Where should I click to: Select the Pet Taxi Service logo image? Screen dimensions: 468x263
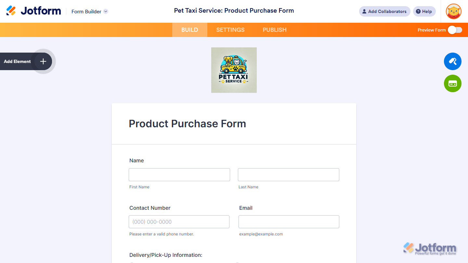click(x=234, y=70)
